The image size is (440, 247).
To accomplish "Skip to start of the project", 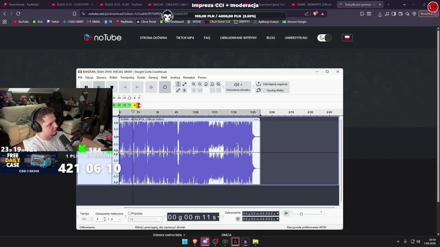I will [125, 87].
